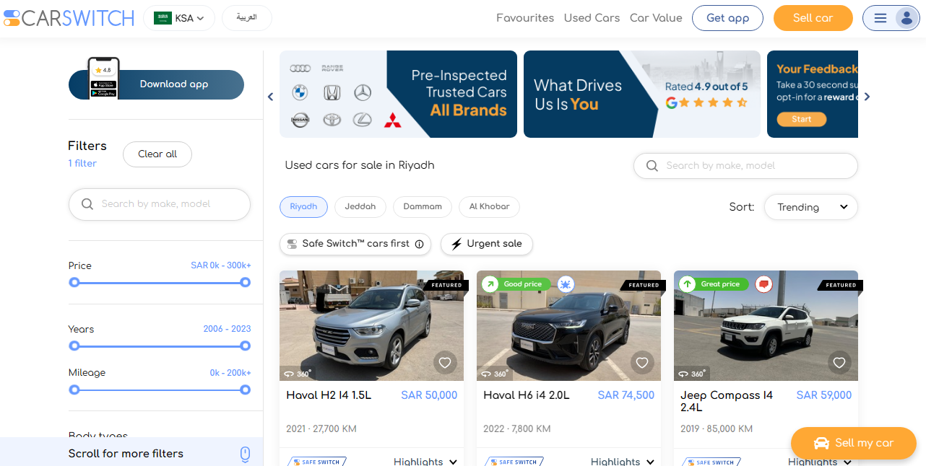Click search icon in main make/model search
Screen dimensions: 926x466
pos(652,166)
